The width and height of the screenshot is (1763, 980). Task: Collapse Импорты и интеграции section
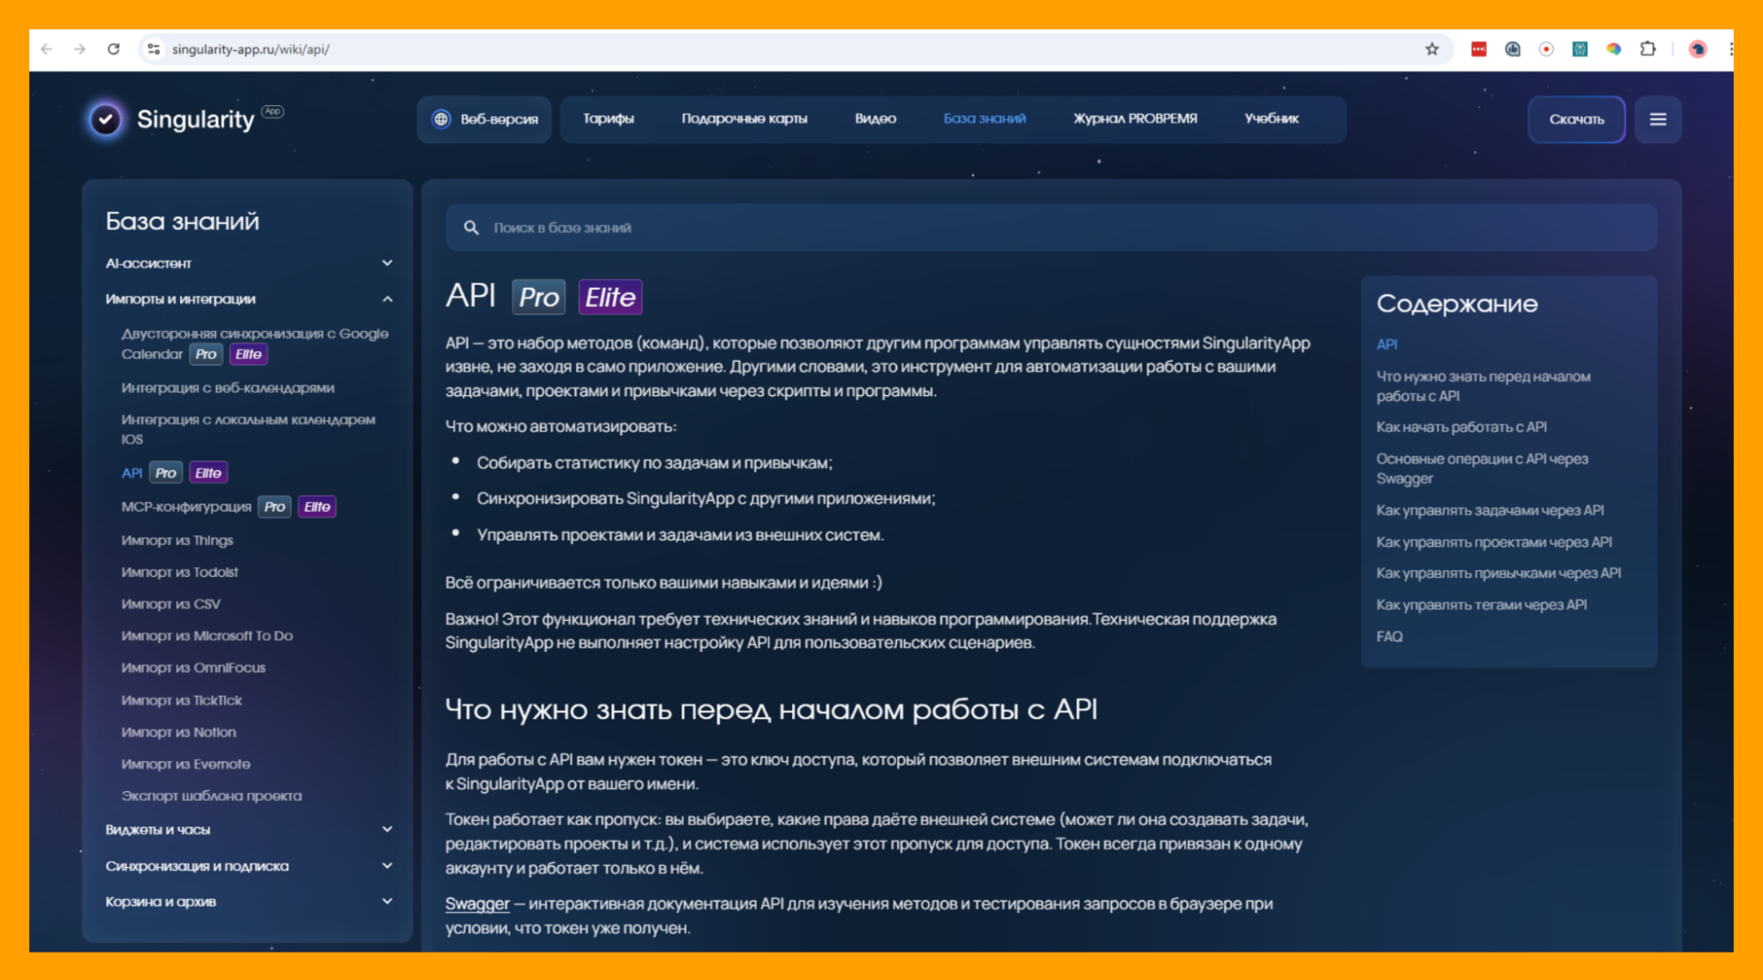(x=387, y=299)
